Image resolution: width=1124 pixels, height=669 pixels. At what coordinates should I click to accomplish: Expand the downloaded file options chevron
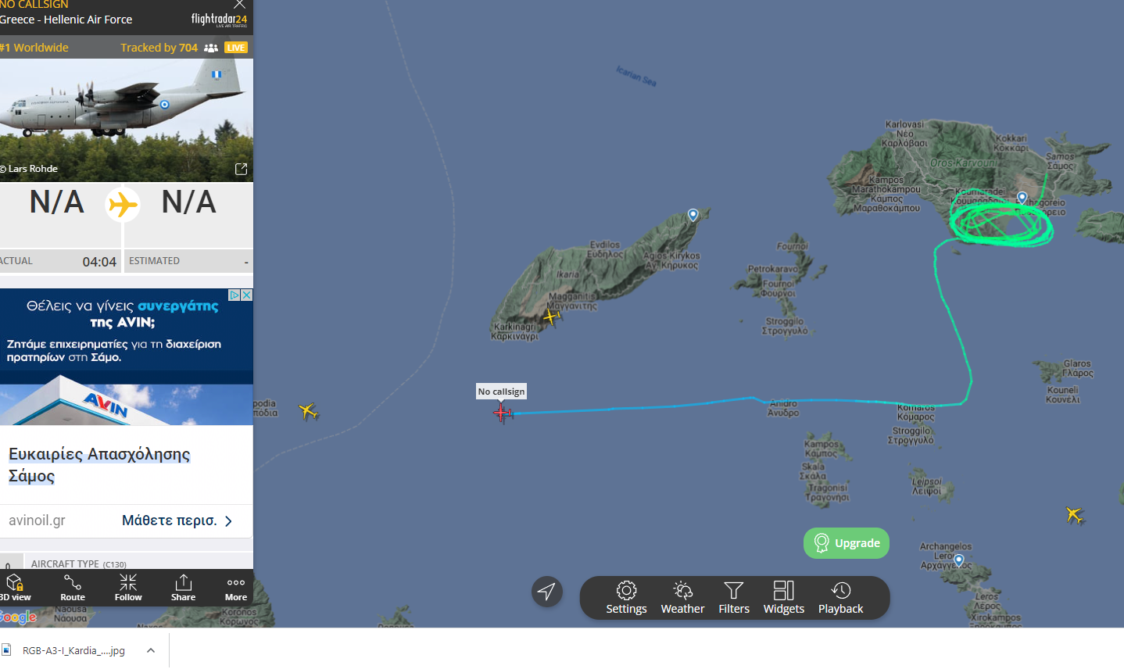[151, 650]
